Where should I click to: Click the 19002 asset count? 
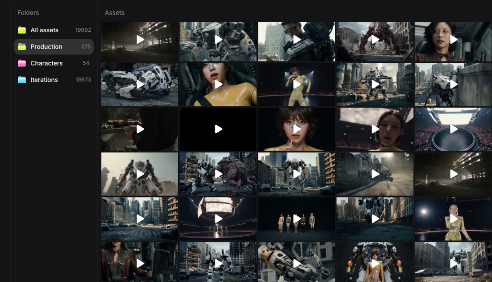click(83, 30)
